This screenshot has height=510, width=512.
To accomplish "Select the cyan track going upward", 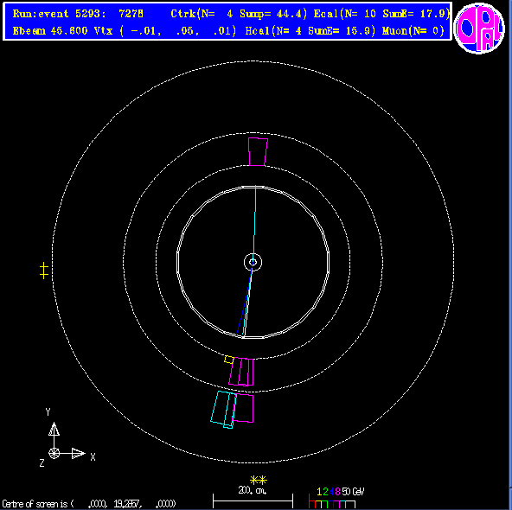I will tap(254, 224).
